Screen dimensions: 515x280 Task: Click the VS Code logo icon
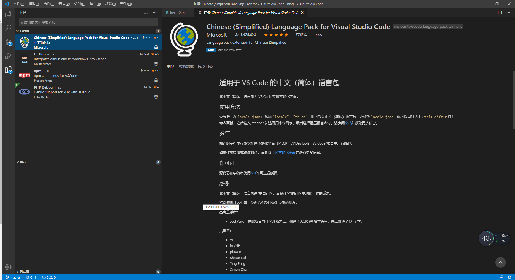7,4
